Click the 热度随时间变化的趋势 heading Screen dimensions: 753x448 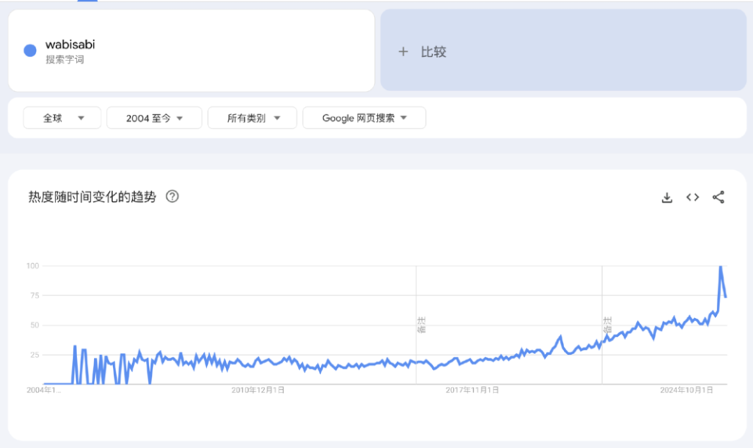(x=92, y=197)
